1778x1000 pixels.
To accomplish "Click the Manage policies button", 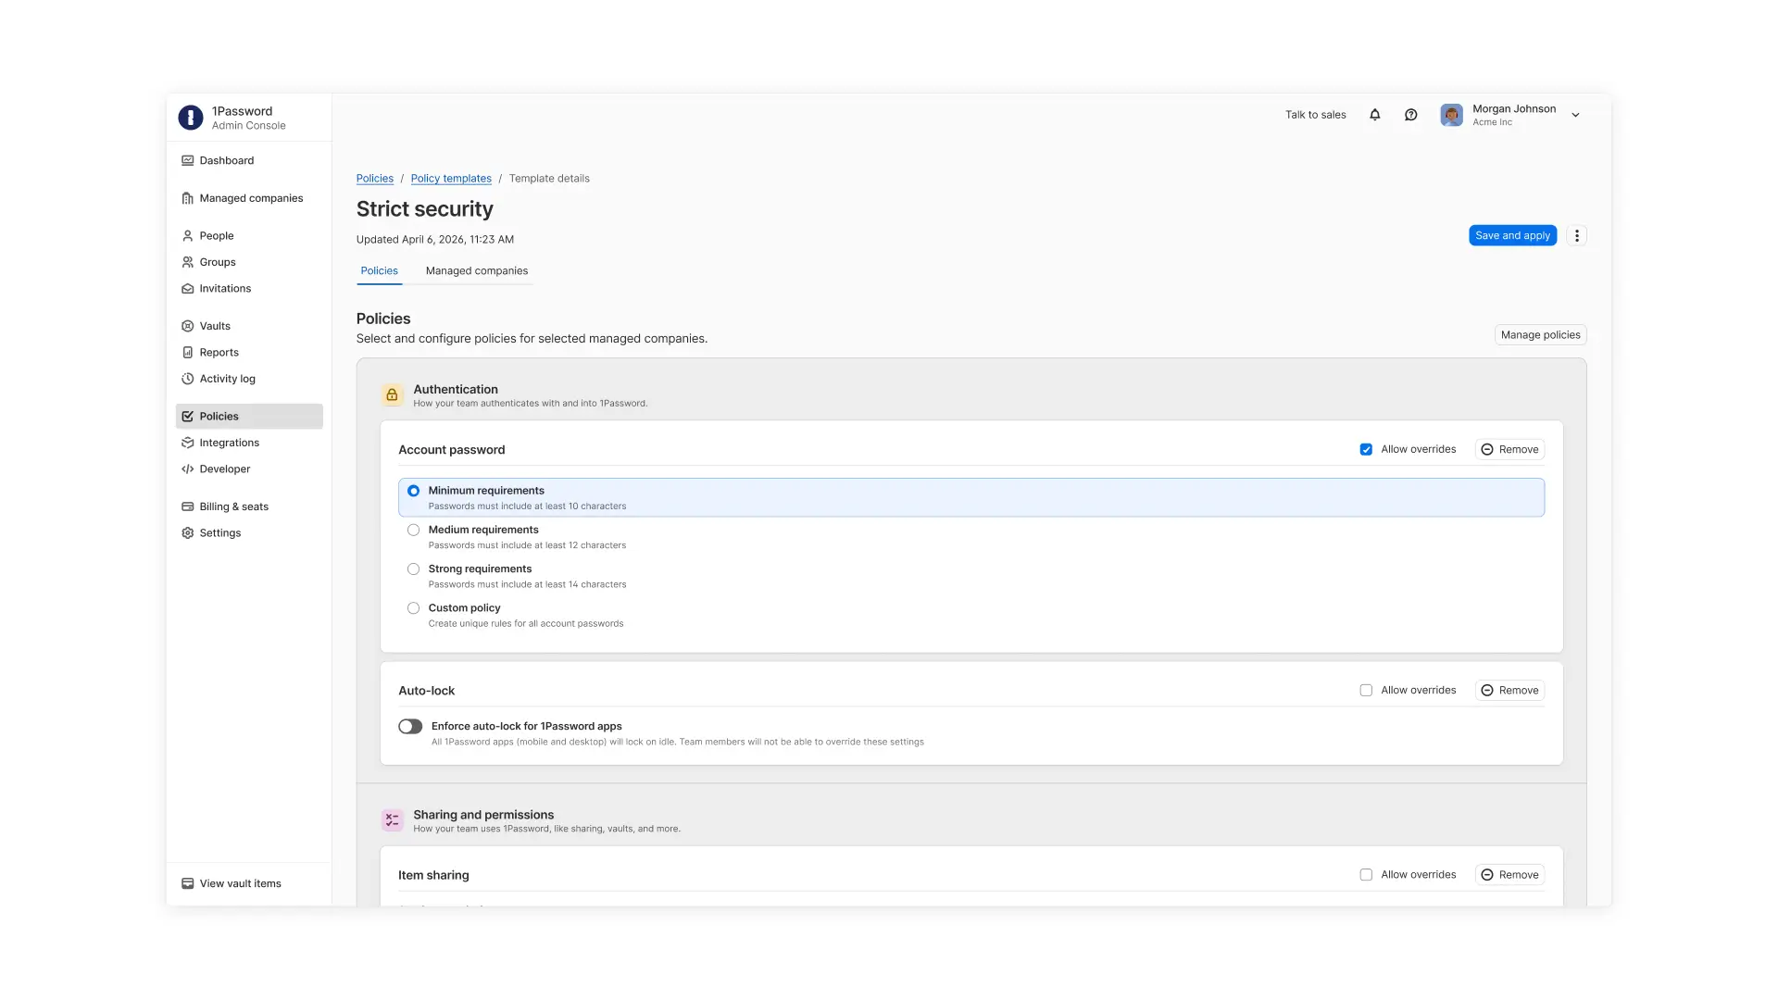I will [1541, 335].
